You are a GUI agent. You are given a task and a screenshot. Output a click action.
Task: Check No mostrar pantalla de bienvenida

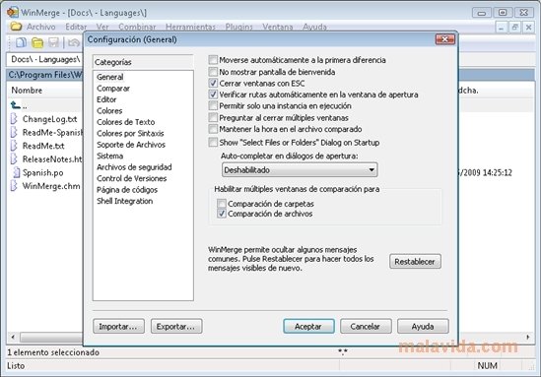click(213, 72)
